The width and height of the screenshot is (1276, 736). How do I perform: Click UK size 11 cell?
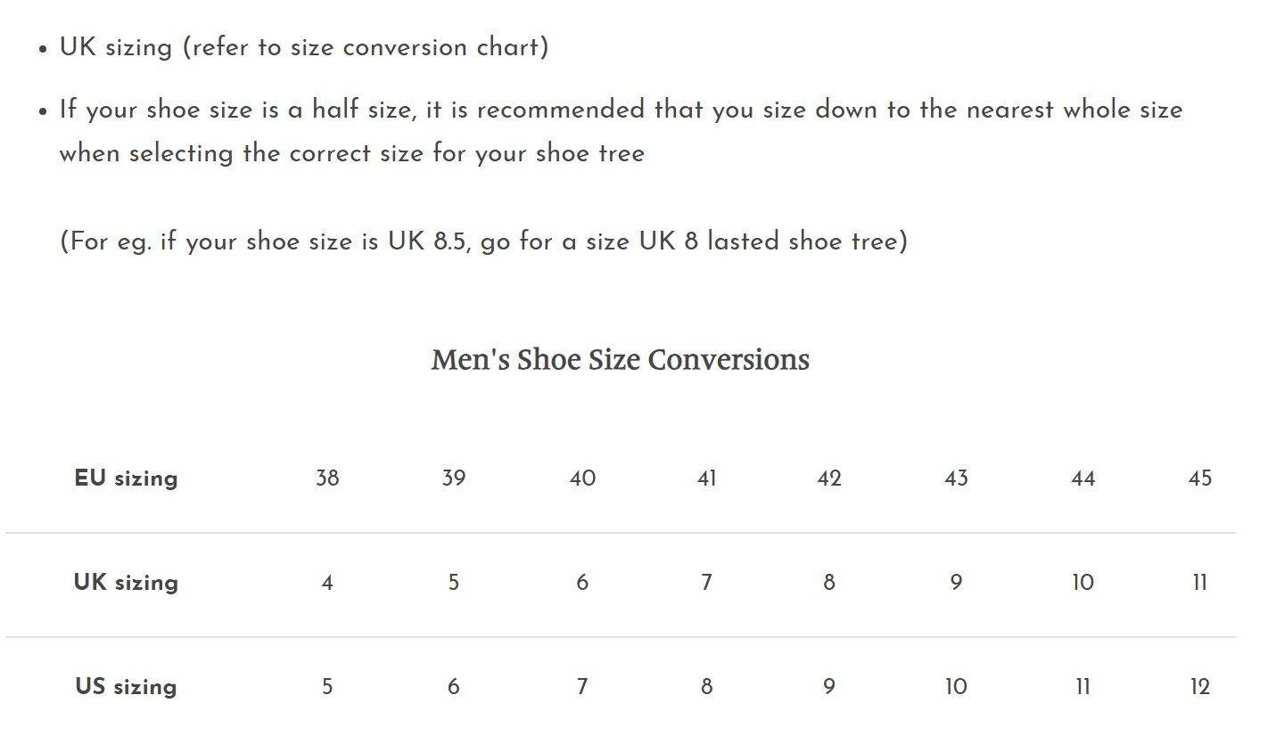[1200, 583]
